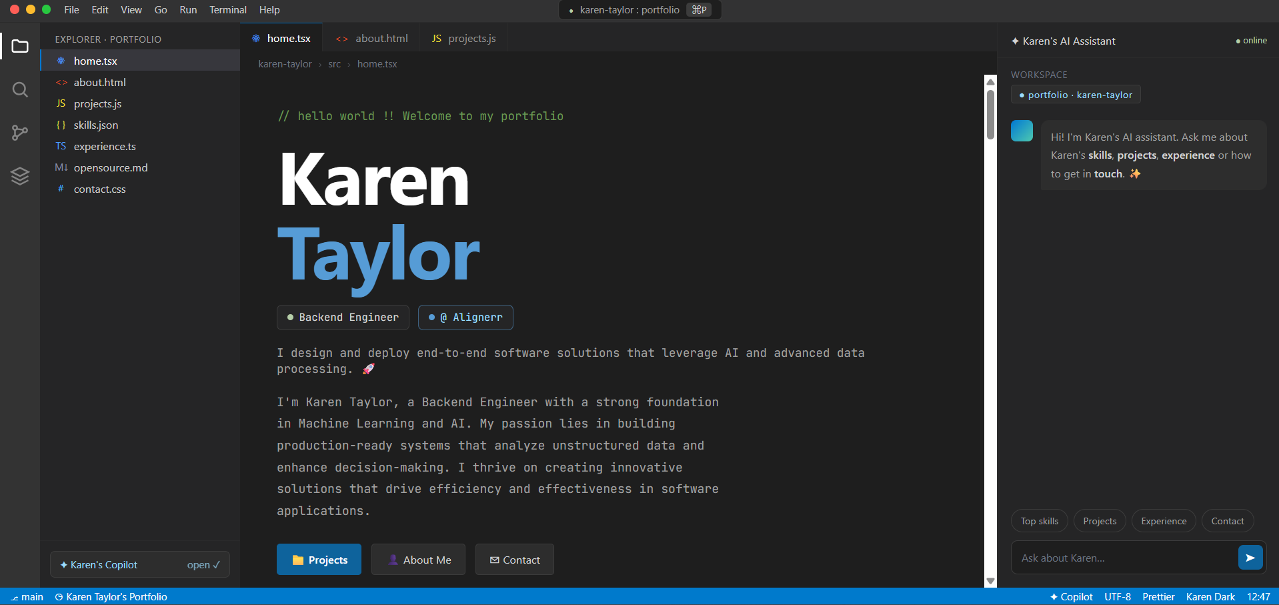
Task: Open about.html in the explorer
Action: point(140,82)
